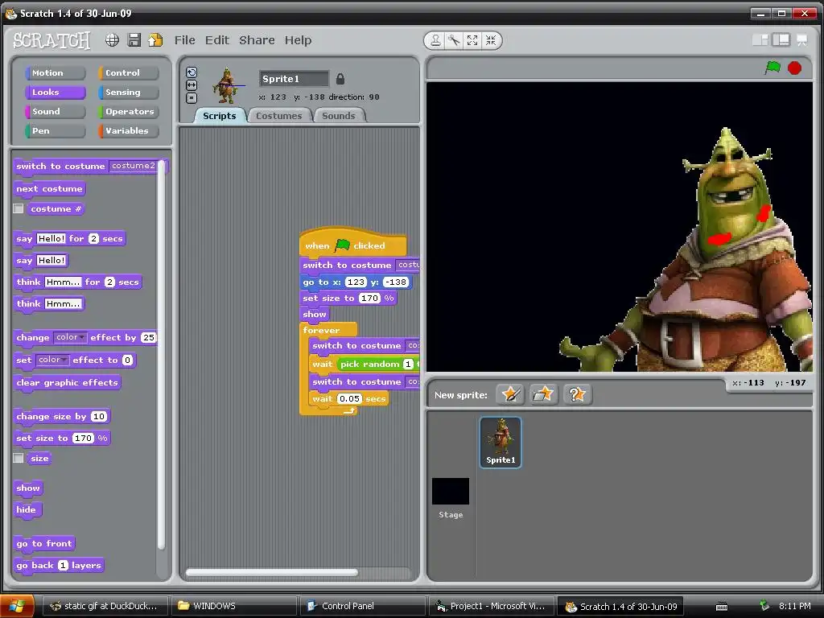Toggle the sprite lock icon
This screenshot has height=618, width=824.
pos(340,79)
